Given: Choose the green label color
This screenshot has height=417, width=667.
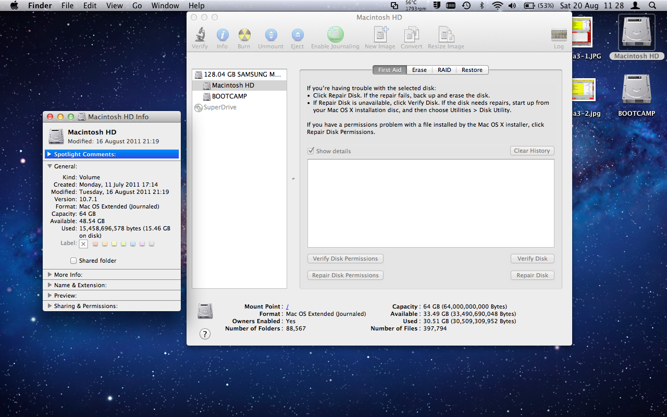Looking at the screenshot, I should click(123, 243).
